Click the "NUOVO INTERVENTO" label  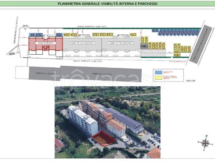coord(45,43)
